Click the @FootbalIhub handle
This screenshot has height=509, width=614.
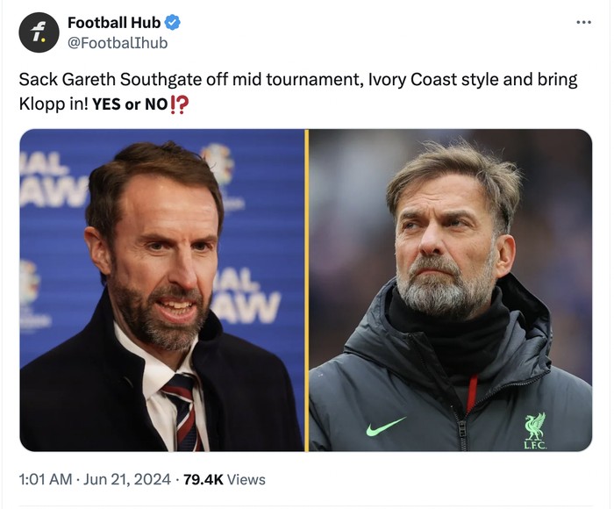[117, 42]
